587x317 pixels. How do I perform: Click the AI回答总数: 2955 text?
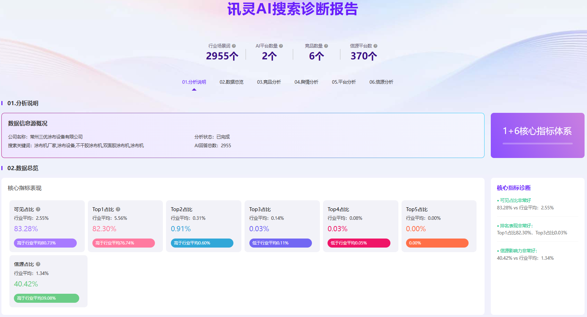coord(213,145)
